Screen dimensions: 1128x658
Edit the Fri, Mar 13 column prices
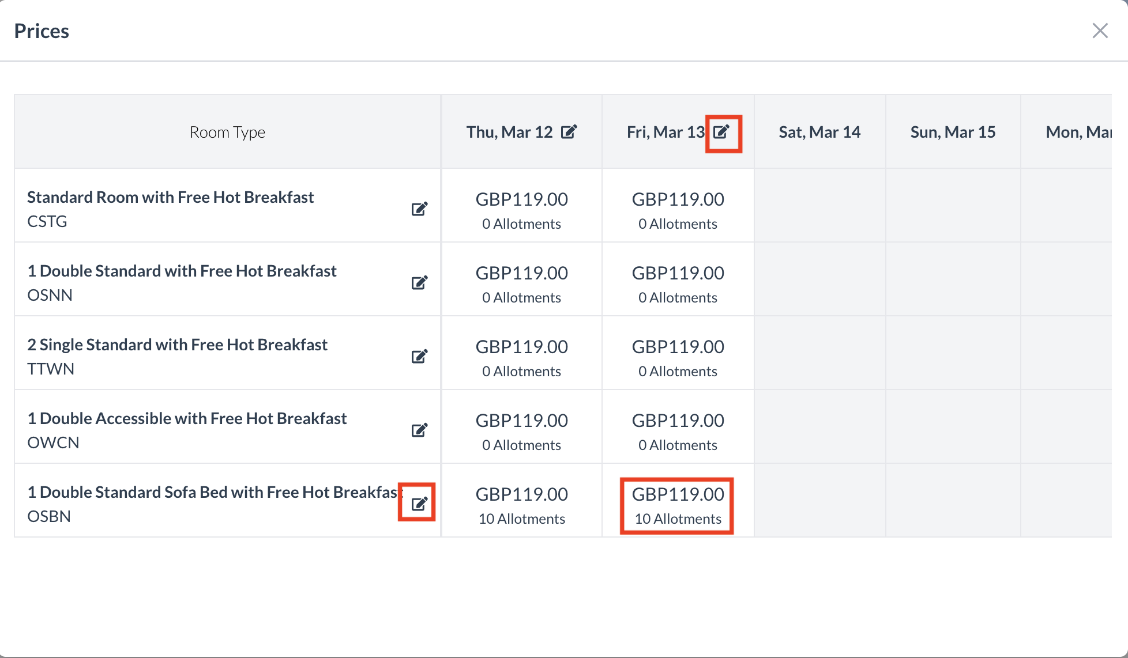(721, 132)
